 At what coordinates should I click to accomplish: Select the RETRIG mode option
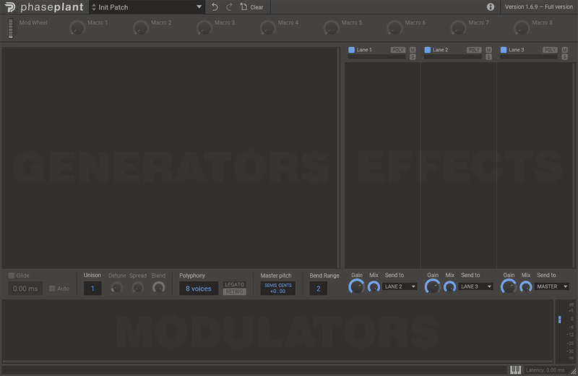(234, 291)
